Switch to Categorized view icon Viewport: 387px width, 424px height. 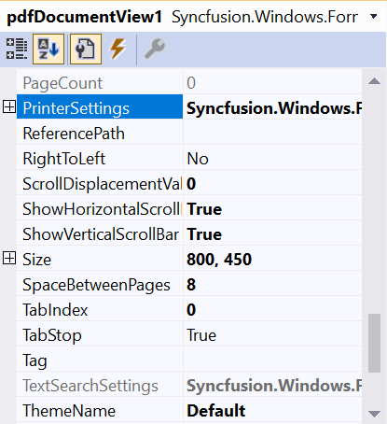[x=17, y=49]
